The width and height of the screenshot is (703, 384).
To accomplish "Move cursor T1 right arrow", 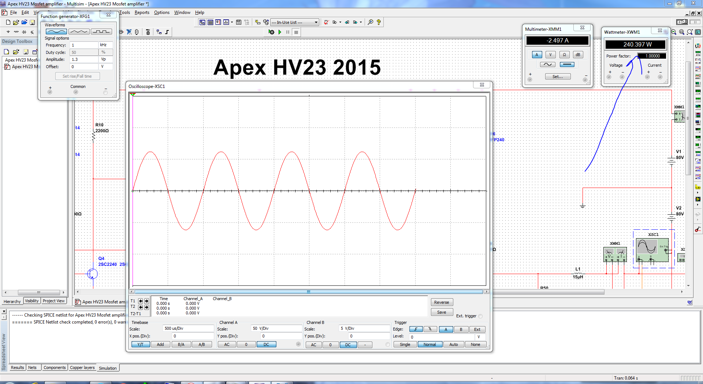I will coord(146,301).
